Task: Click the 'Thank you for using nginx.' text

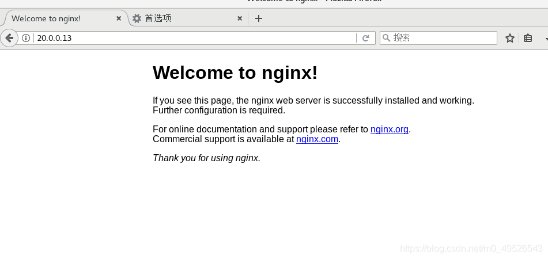Action: tap(206, 158)
